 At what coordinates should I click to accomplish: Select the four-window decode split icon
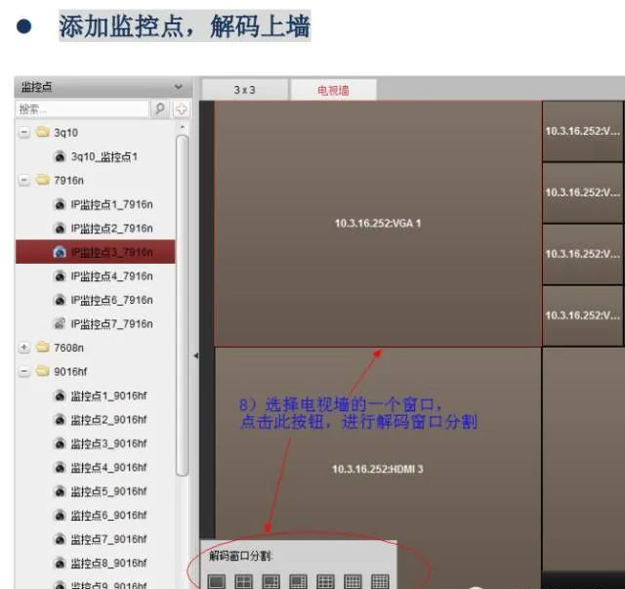(243, 581)
